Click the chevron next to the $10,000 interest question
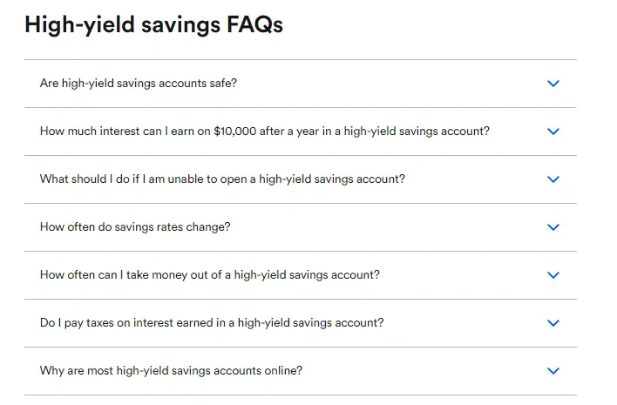Image resolution: width=617 pixels, height=405 pixels. coord(553,132)
